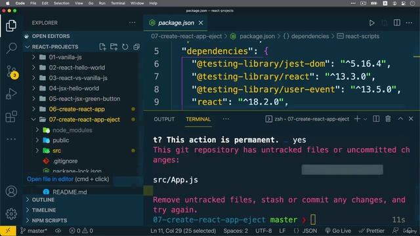Collapse all folders in explorer
420x236 pixels.
136,47
